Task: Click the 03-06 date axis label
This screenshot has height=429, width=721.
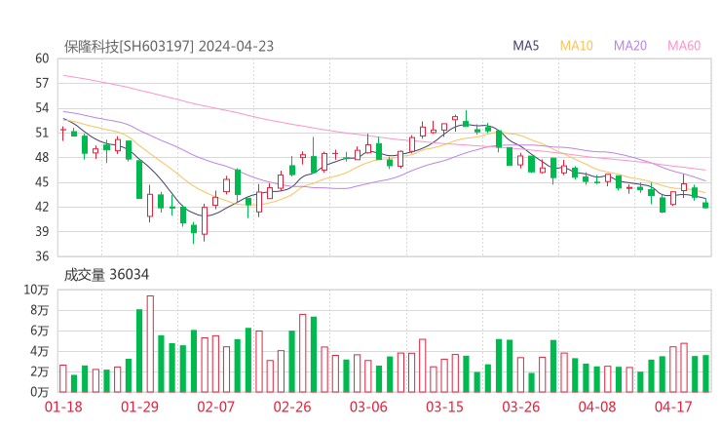Action: click(x=368, y=407)
